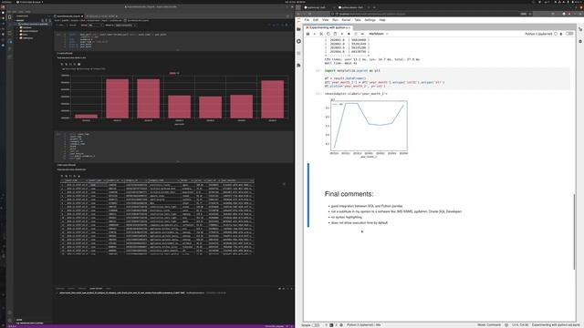This screenshot has width=584, height=328.
Task: Click the first row of the results table
Action: (x=157, y=184)
